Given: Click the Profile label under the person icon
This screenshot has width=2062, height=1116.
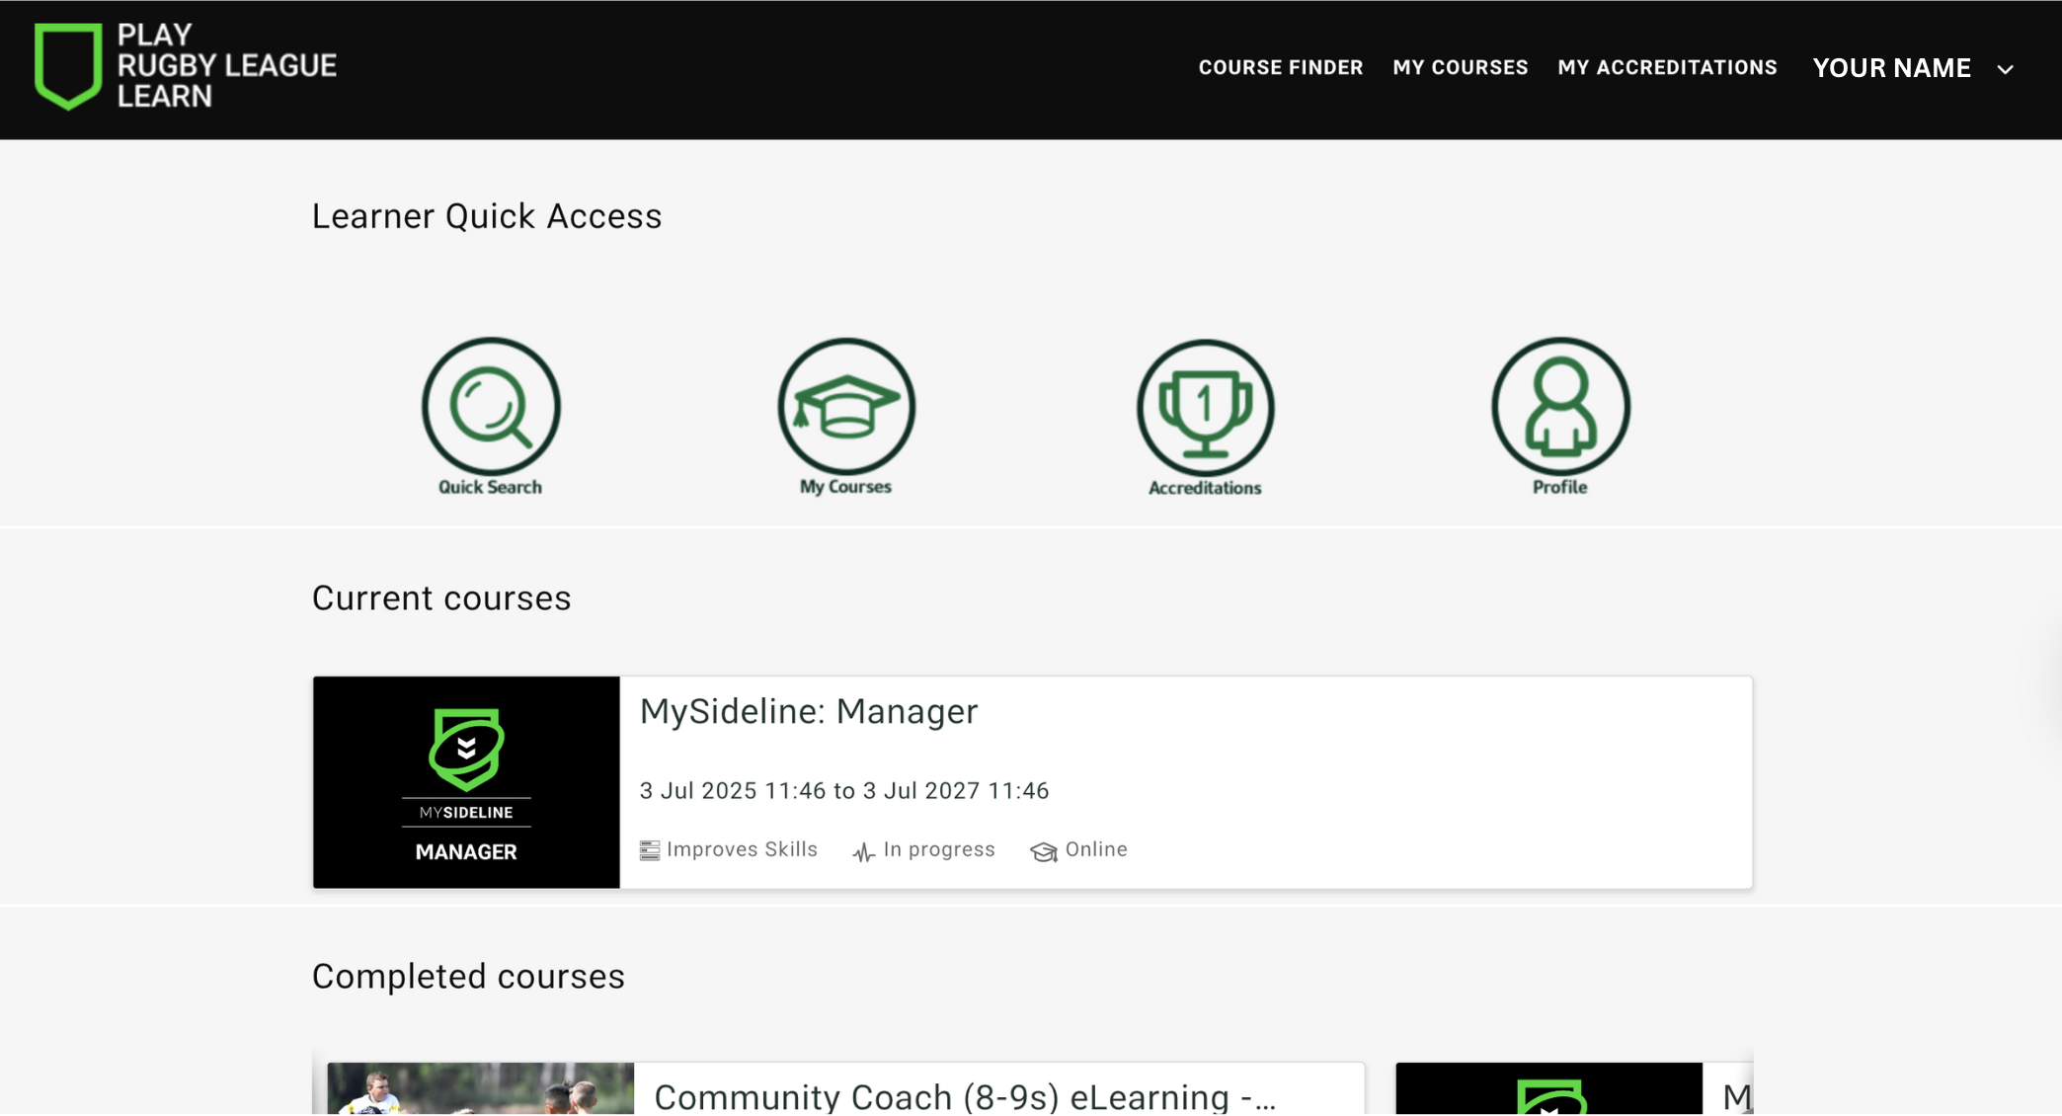Looking at the screenshot, I should 1559,487.
